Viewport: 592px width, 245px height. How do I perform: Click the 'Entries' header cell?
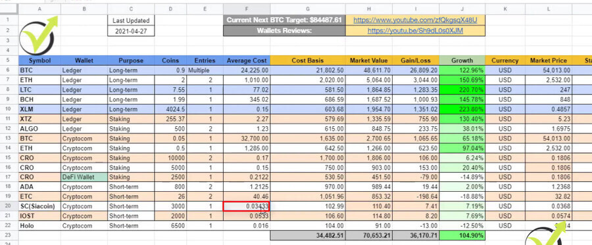pyautogui.click(x=205, y=60)
